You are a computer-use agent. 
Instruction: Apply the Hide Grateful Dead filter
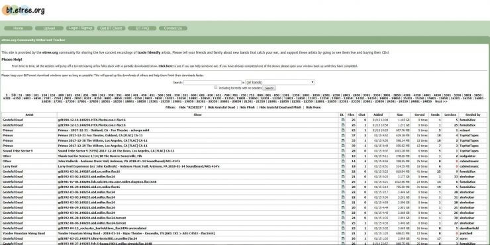[x=221, y=107]
